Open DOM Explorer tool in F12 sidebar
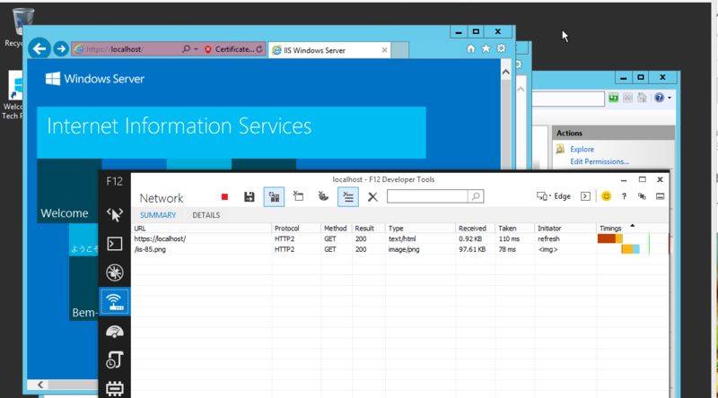 coord(115,214)
